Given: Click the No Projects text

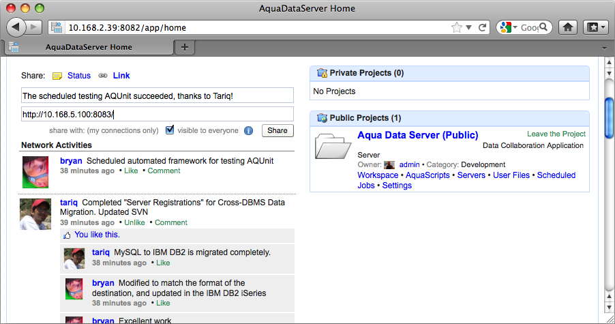Looking at the screenshot, I should (x=334, y=91).
